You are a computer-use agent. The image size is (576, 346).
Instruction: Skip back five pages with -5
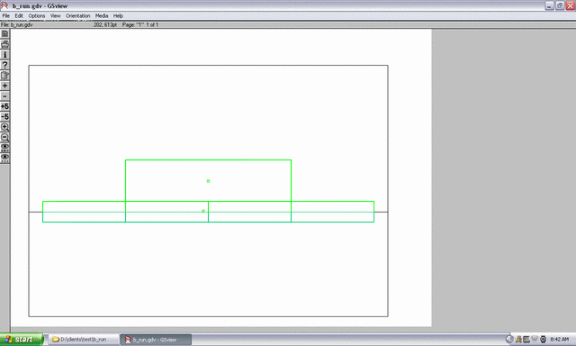pos(4,116)
